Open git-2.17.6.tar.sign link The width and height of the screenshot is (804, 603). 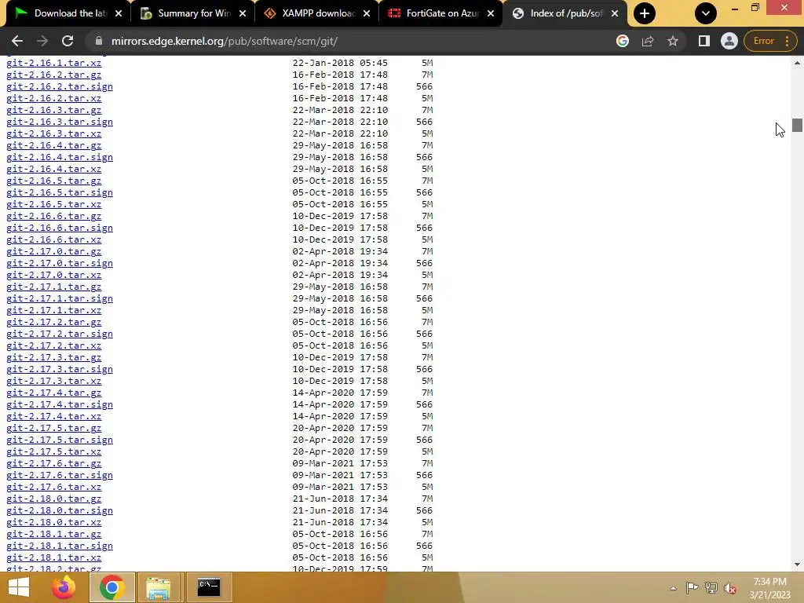pos(60,475)
